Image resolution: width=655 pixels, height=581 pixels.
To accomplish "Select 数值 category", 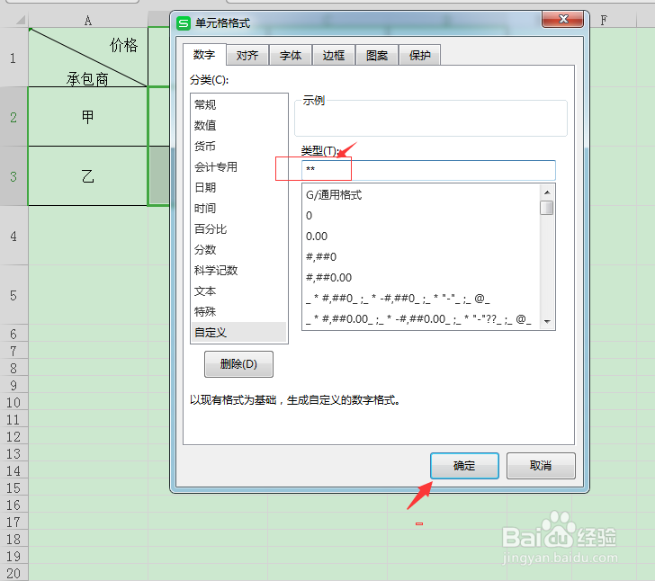I will pos(239,125).
